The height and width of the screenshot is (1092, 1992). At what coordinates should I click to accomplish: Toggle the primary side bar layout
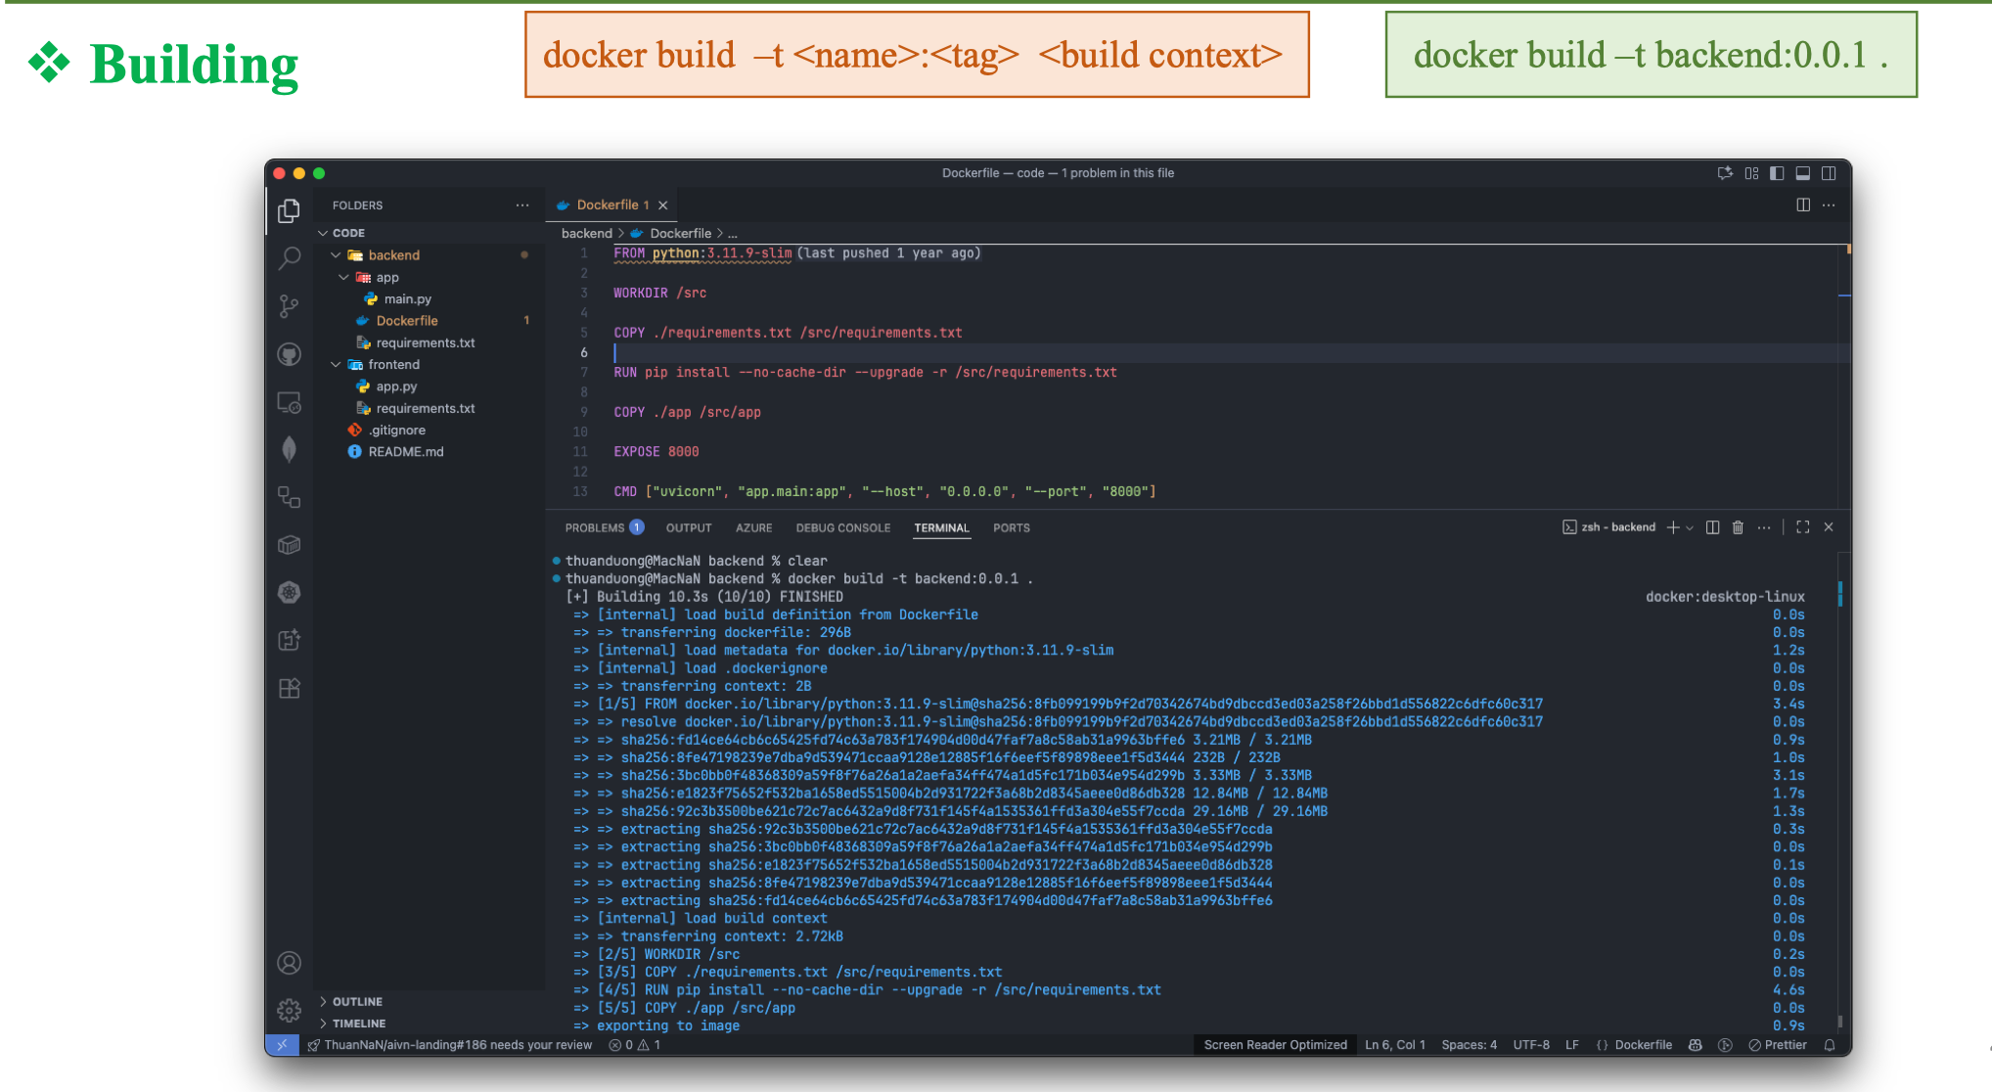point(1777,173)
